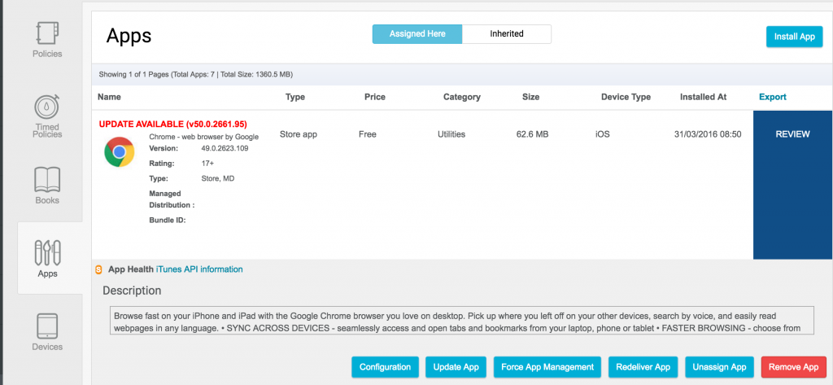Click the app description text box
833x385 pixels.
coord(462,320)
